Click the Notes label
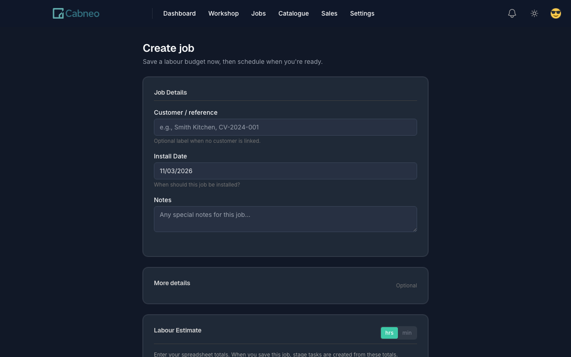Viewport: 571px width, 357px height. (x=163, y=200)
